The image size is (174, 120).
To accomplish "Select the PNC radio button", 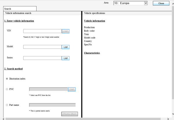I will tap(7, 89).
